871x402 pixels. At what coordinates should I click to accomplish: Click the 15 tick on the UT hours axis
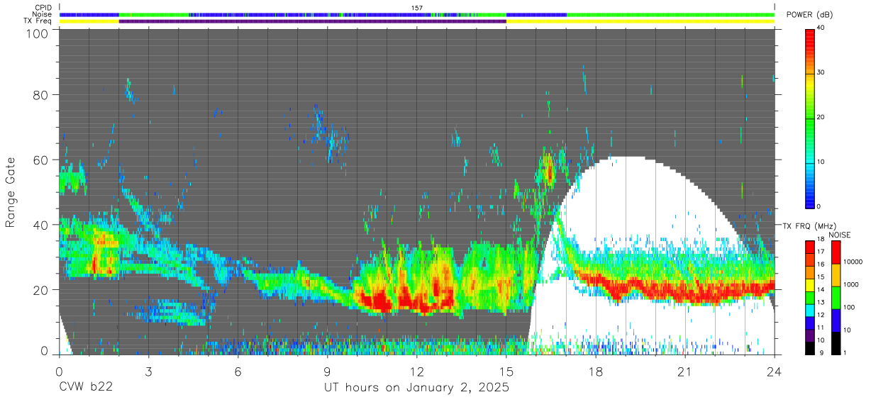506,372
